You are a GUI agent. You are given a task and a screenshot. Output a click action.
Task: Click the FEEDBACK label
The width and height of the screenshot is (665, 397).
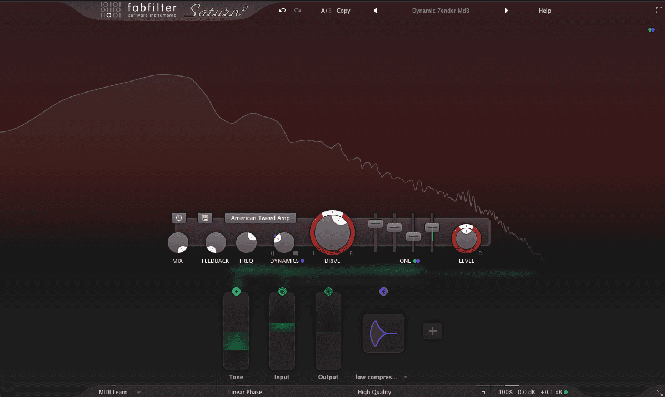click(x=215, y=261)
